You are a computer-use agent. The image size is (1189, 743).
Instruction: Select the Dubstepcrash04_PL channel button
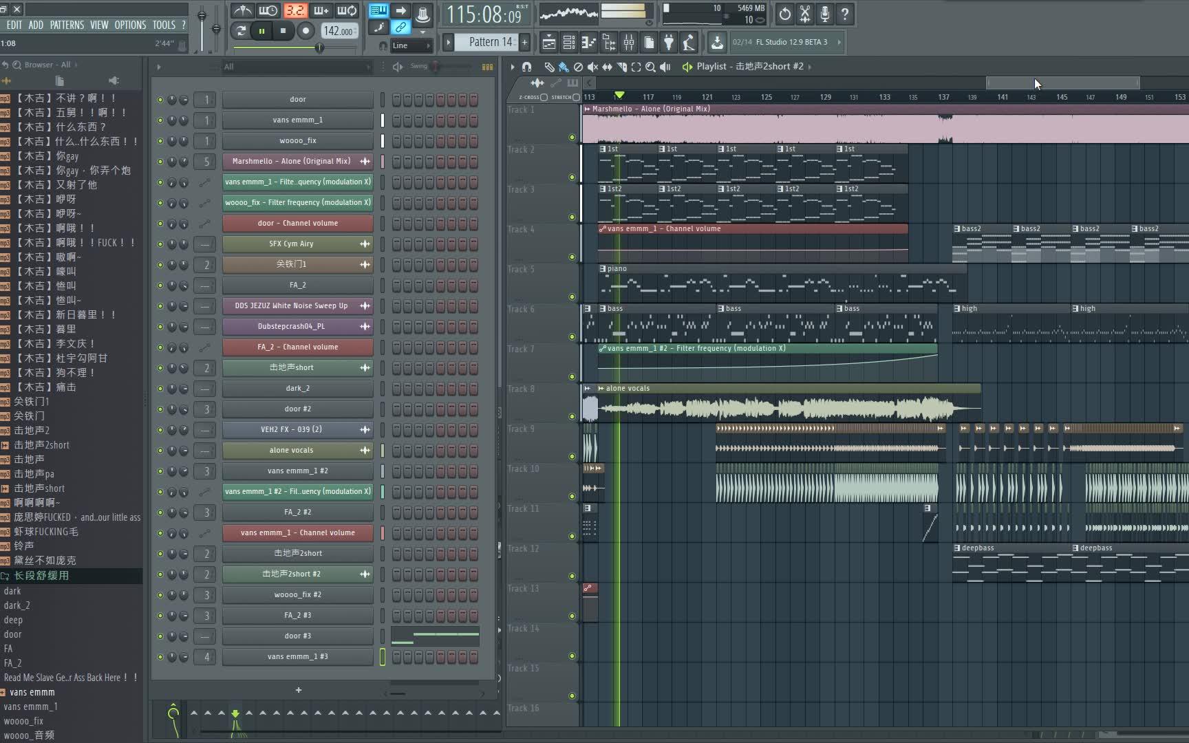(298, 327)
